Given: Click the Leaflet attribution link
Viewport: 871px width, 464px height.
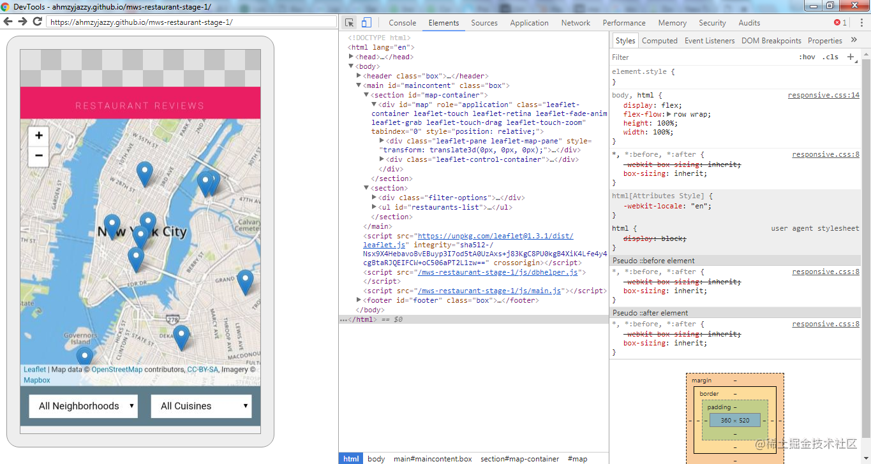Looking at the screenshot, I should [34, 369].
